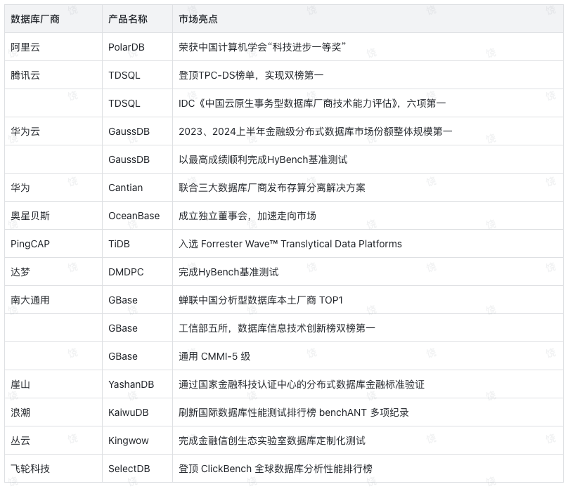Click the 数据库厂商 column header
This screenshot has width=568, height=489.
pyautogui.click(x=53, y=19)
